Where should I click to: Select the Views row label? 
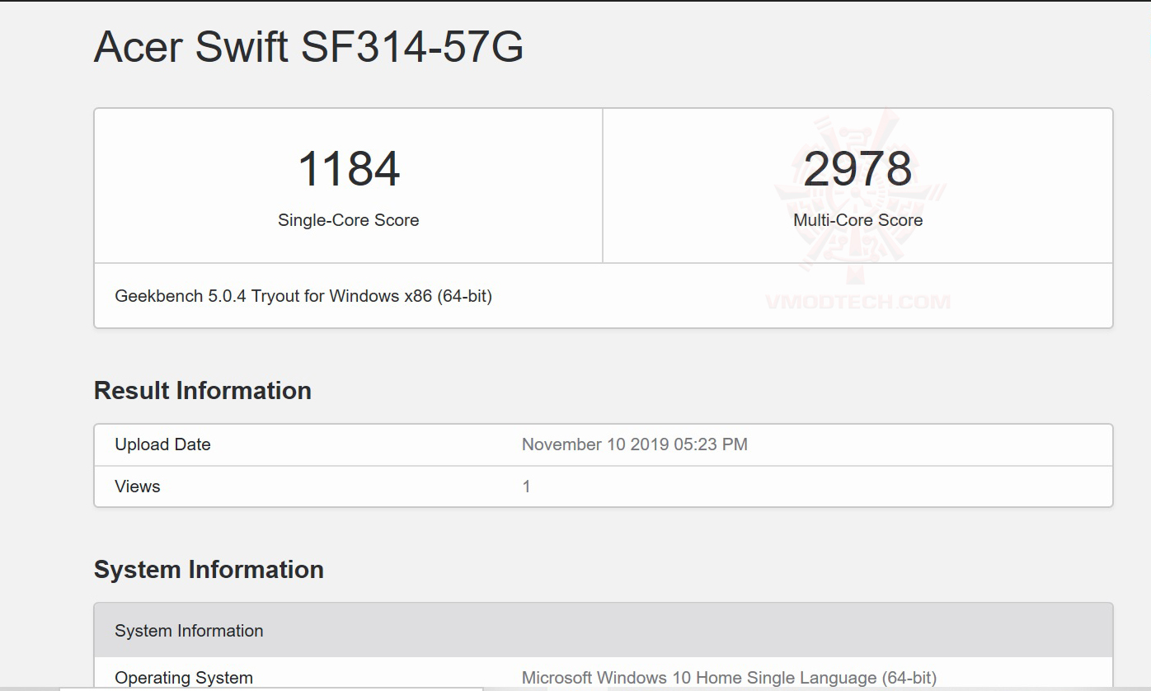tap(138, 487)
